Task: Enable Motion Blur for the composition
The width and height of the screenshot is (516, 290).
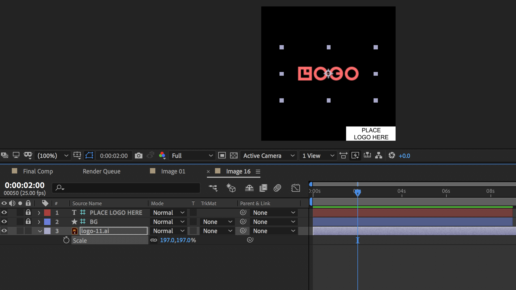Action: pyautogui.click(x=278, y=188)
